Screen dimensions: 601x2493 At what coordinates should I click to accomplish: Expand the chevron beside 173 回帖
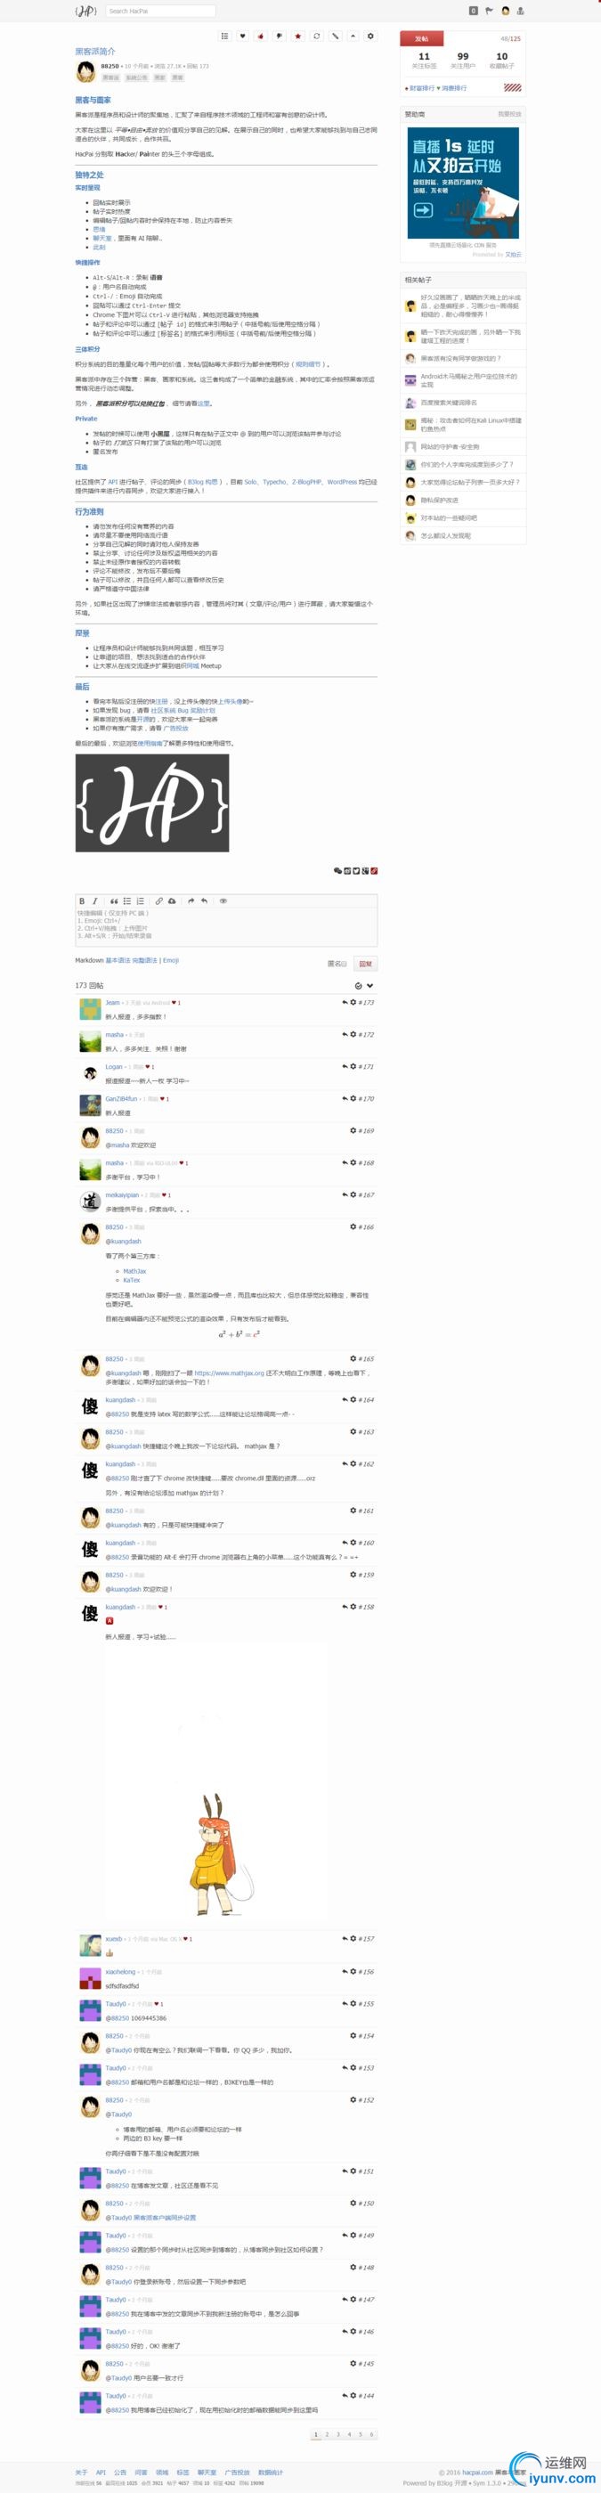click(370, 985)
